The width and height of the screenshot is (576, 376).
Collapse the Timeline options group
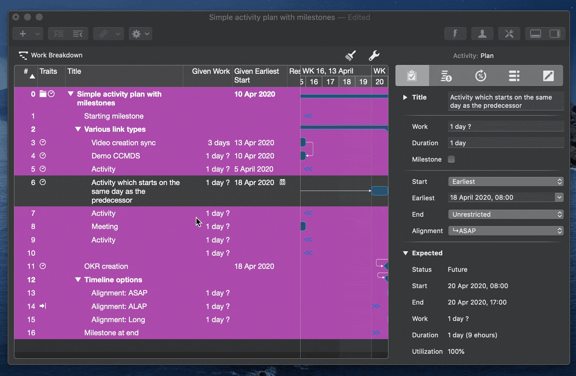(x=78, y=279)
